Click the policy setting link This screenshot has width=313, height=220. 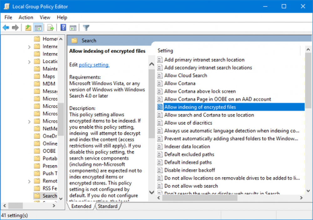coord(94,65)
